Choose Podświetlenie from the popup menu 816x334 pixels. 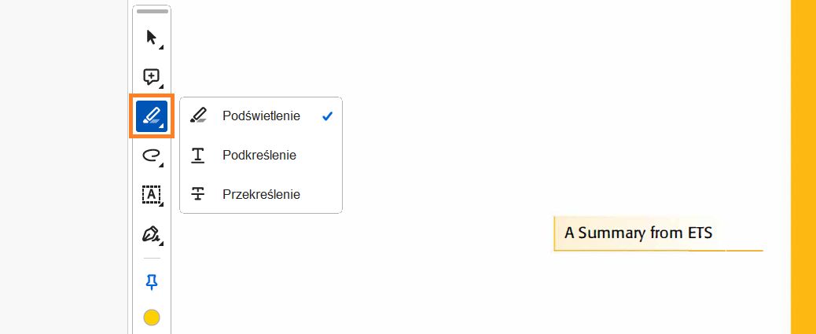point(261,116)
